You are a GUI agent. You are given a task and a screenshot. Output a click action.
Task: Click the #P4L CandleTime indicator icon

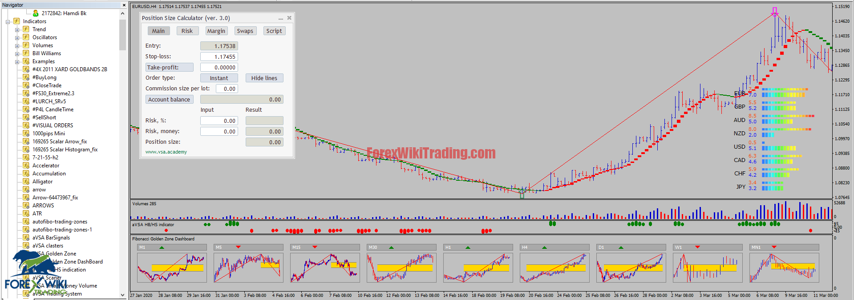[26, 109]
